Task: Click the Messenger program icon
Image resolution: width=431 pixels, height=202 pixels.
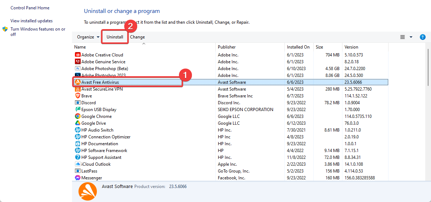Action: point(77,178)
